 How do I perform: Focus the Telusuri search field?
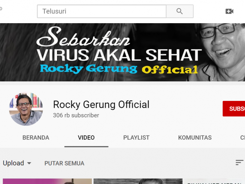coord(102,11)
